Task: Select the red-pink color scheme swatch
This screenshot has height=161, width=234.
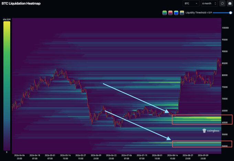Action: coord(170,13)
